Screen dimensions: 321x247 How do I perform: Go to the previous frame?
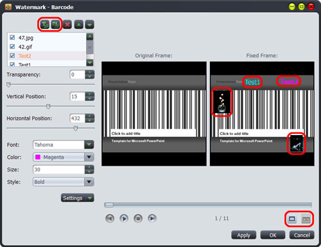(110, 218)
